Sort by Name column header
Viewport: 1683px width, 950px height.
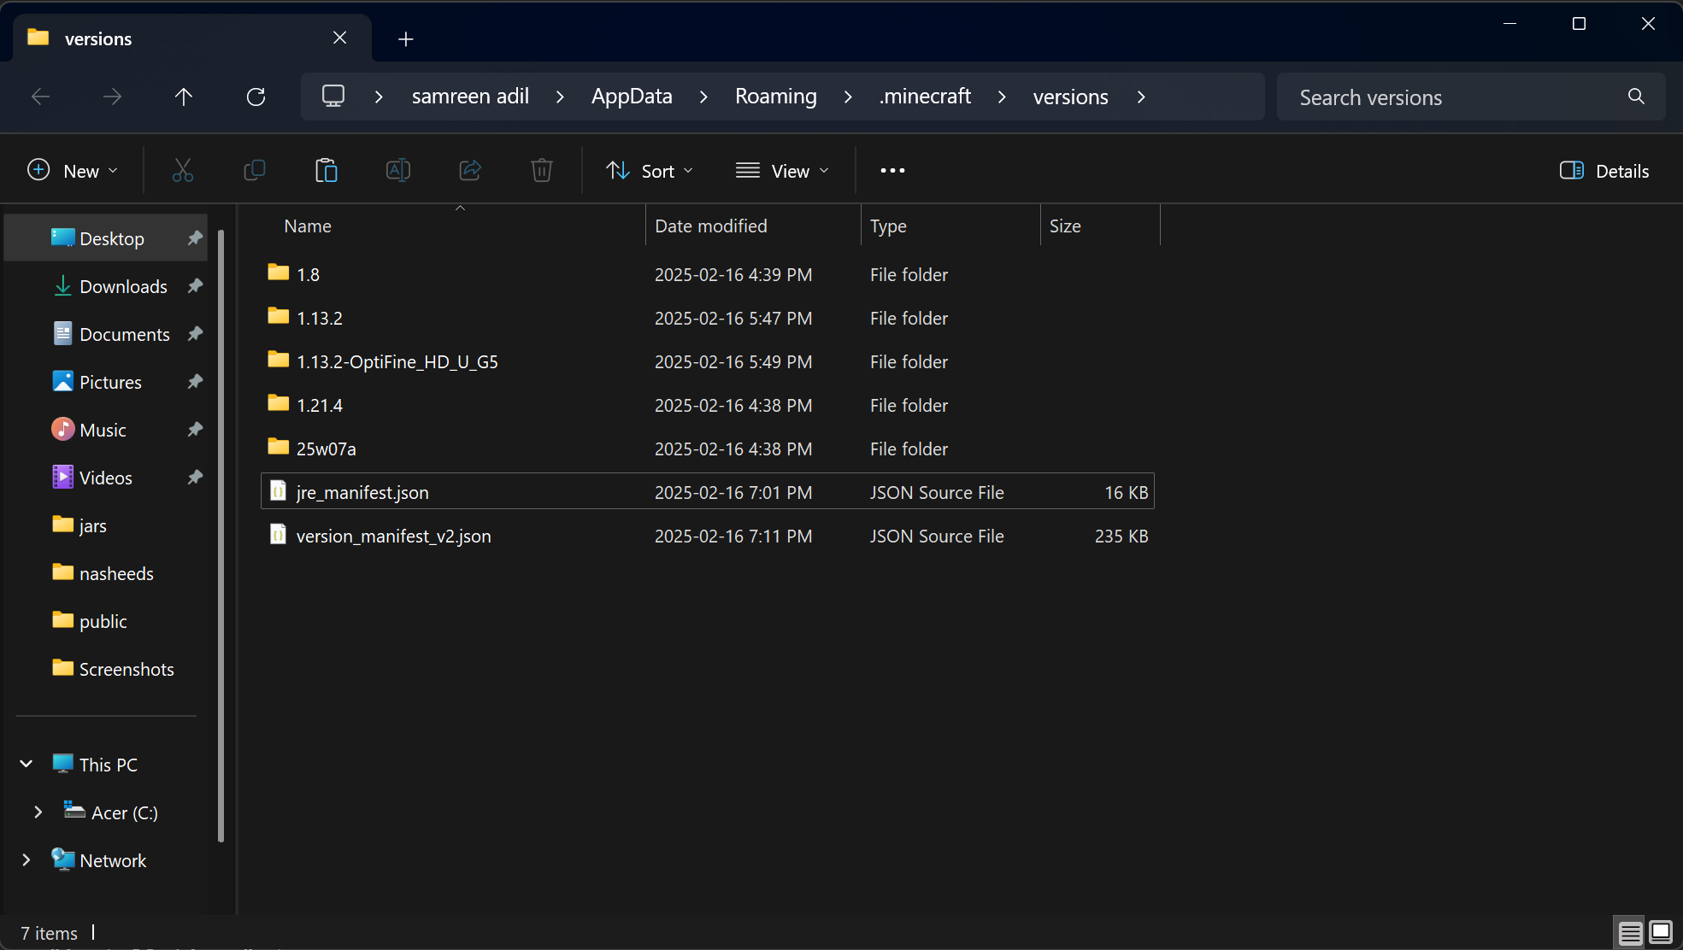[460, 226]
